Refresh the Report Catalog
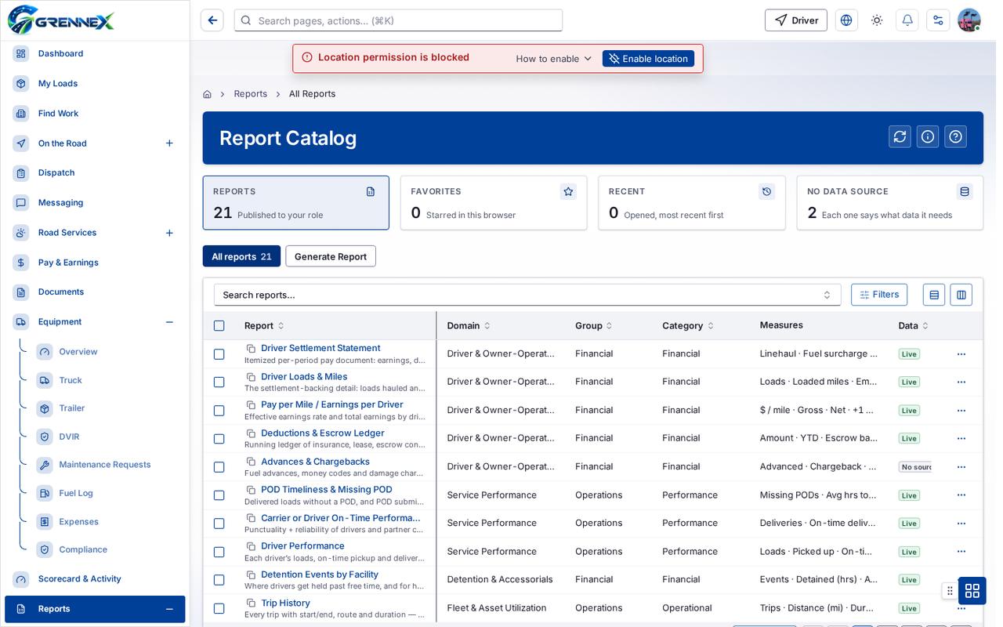1003x627 pixels. 900,136
